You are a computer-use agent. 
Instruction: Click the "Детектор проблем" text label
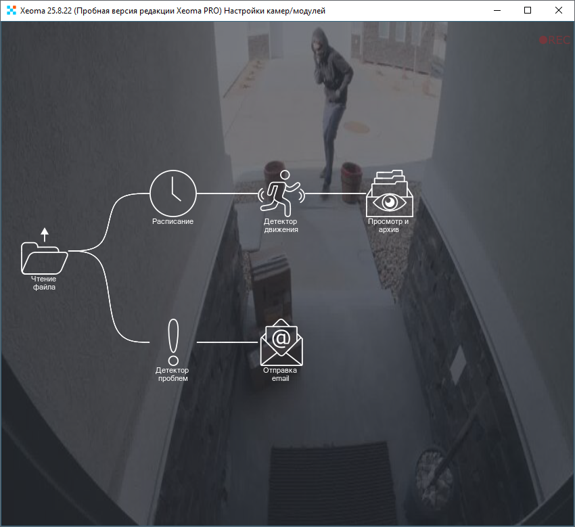click(x=172, y=374)
